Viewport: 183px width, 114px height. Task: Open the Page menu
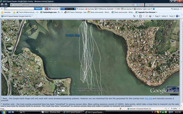[157, 16]
